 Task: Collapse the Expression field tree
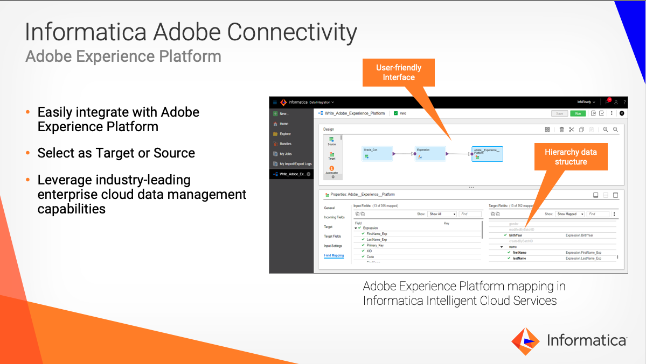[355, 227]
